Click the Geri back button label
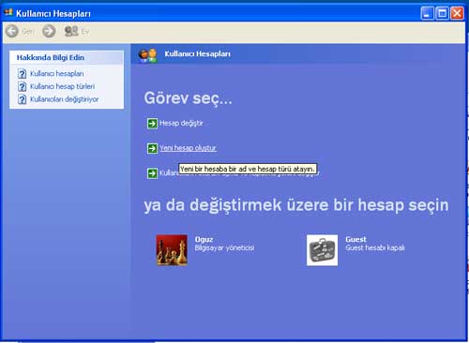The image size is (469, 343). [28, 31]
